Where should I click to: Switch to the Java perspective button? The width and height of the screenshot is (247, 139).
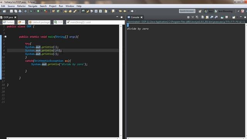209,11
